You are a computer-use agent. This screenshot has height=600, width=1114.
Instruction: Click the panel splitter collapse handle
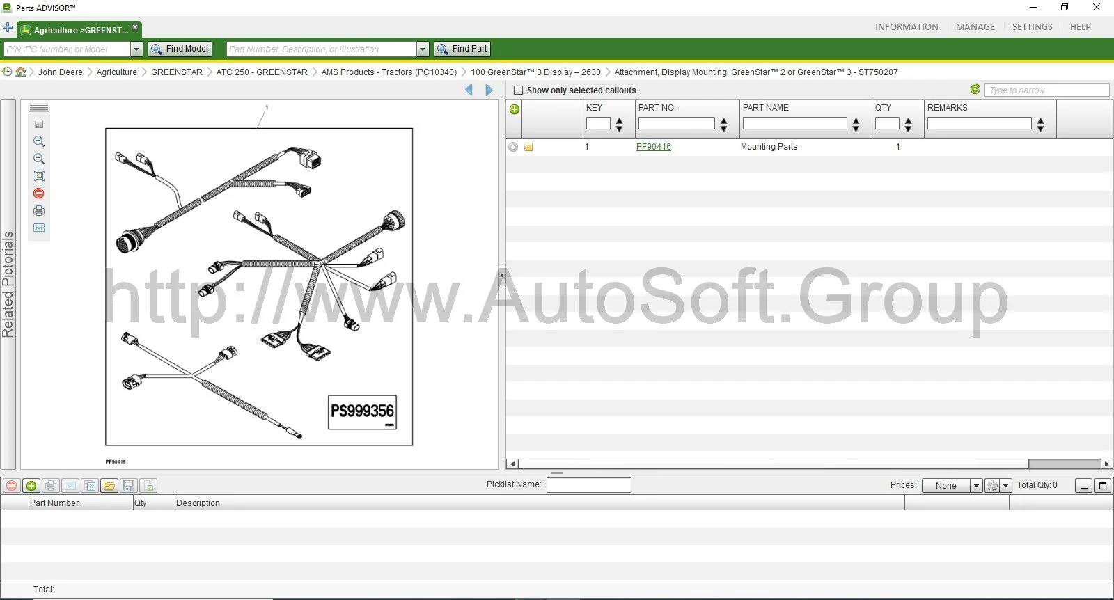tap(502, 276)
